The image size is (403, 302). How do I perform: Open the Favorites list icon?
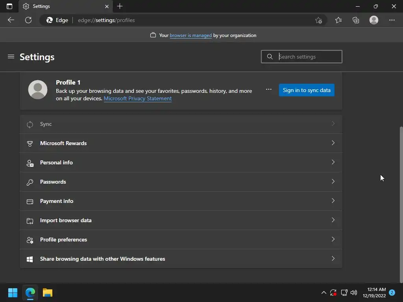[x=338, y=20]
